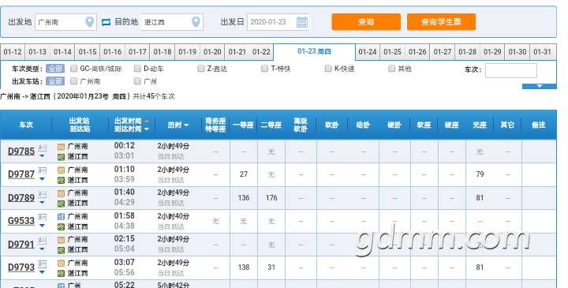This screenshot has height=288, width=568.
Task: Click pass-through station icon in G9533 row
Action: (62, 217)
